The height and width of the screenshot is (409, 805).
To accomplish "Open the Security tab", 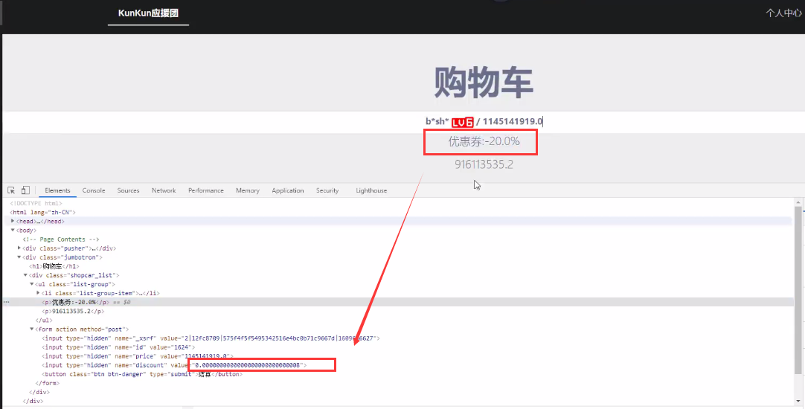I will (327, 190).
